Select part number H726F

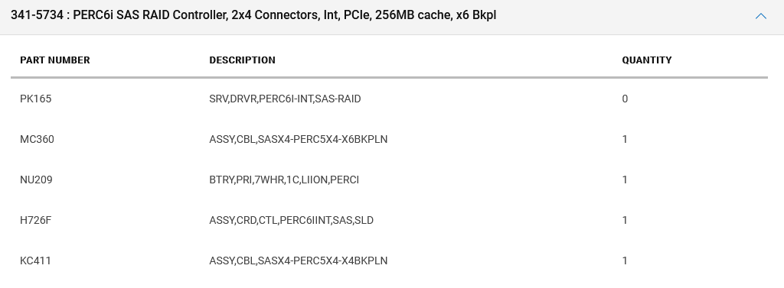[x=35, y=220]
